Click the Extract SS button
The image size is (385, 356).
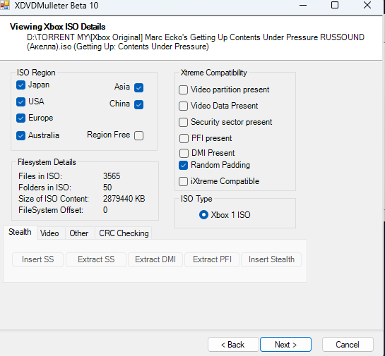point(96,259)
